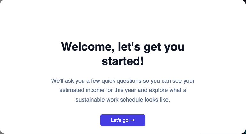Click the word "started!" in the heading
Image resolution: width=246 pixels, height=134 pixels.
click(123, 61)
